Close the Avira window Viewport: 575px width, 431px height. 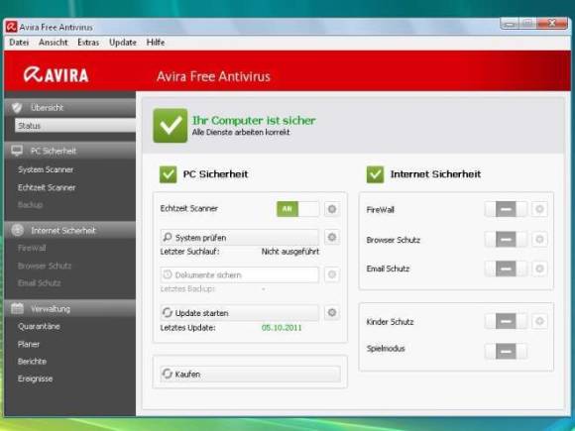pos(552,24)
